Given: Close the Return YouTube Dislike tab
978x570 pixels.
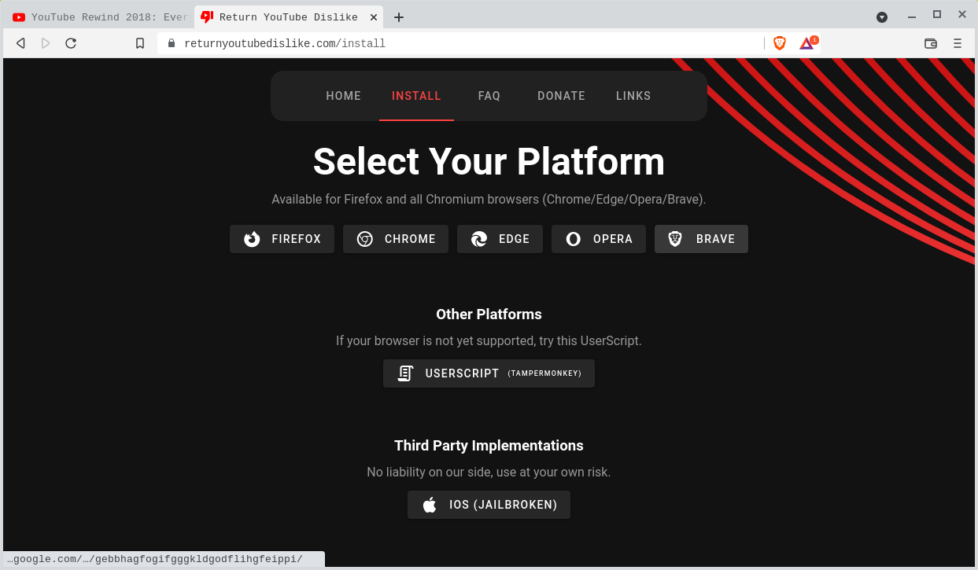Looking at the screenshot, I should (373, 17).
